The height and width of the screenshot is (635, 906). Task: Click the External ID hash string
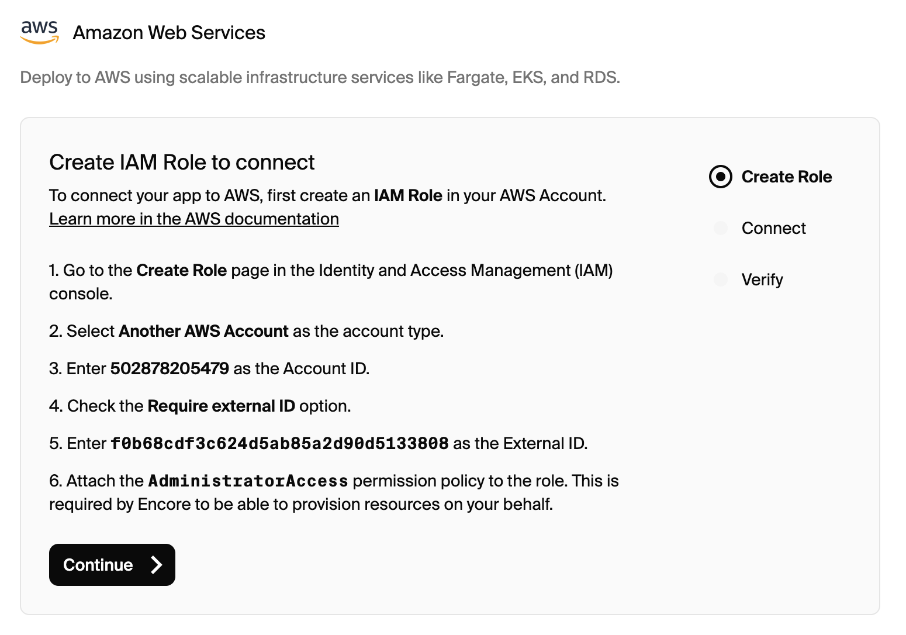click(x=279, y=443)
